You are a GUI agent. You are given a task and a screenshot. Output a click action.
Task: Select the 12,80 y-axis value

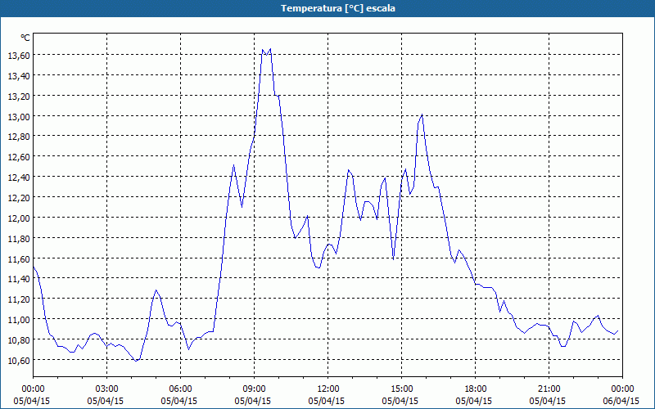pyautogui.click(x=18, y=137)
